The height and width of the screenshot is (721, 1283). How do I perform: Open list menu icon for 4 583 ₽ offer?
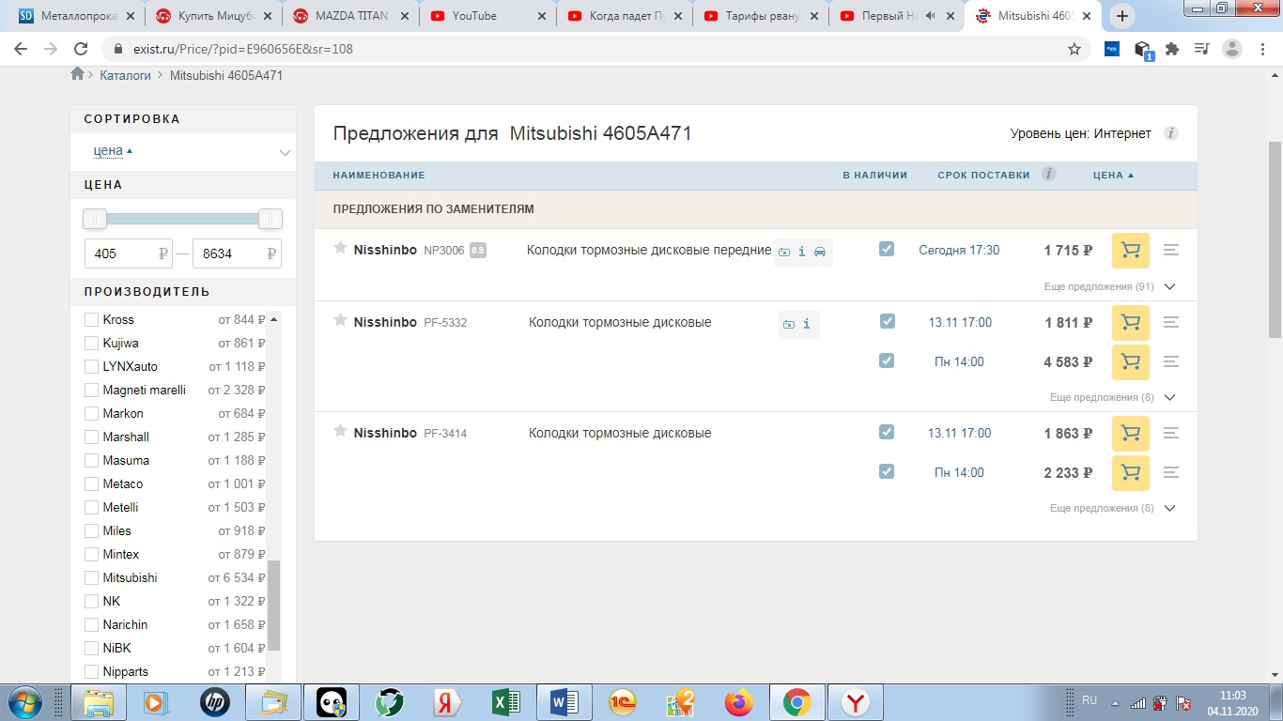pos(1170,361)
